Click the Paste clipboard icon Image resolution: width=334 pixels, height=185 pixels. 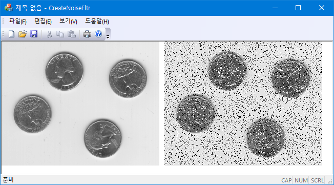(72, 34)
